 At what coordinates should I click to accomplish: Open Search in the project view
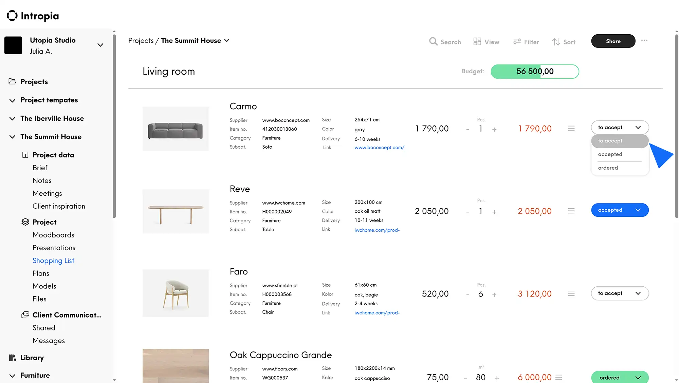point(445,41)
